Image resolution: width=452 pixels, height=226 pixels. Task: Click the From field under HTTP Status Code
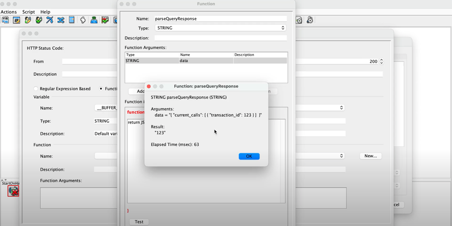(90, 62)
